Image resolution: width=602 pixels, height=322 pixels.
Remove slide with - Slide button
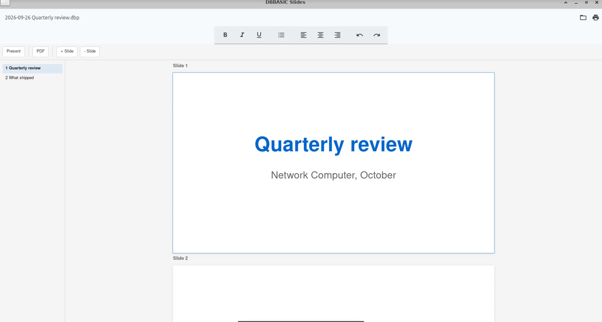(90, 51)
